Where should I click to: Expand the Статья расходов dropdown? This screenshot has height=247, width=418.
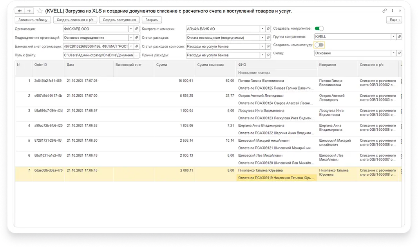[262, 38]
